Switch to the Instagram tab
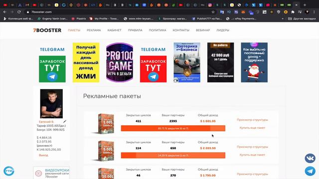The image size is (319, 179). pyautogui.click(x=210, y=5)
